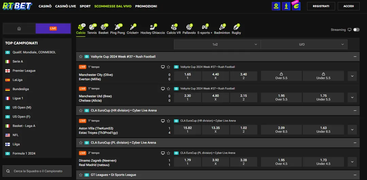Click the home icon in sidebar

[x=19, y=29]
